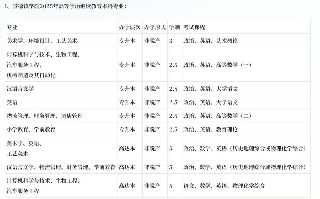This screenshot has height=199, width=320.
Task: Select the 小学教育、学前教育 major cell
Action: point(31,129)
